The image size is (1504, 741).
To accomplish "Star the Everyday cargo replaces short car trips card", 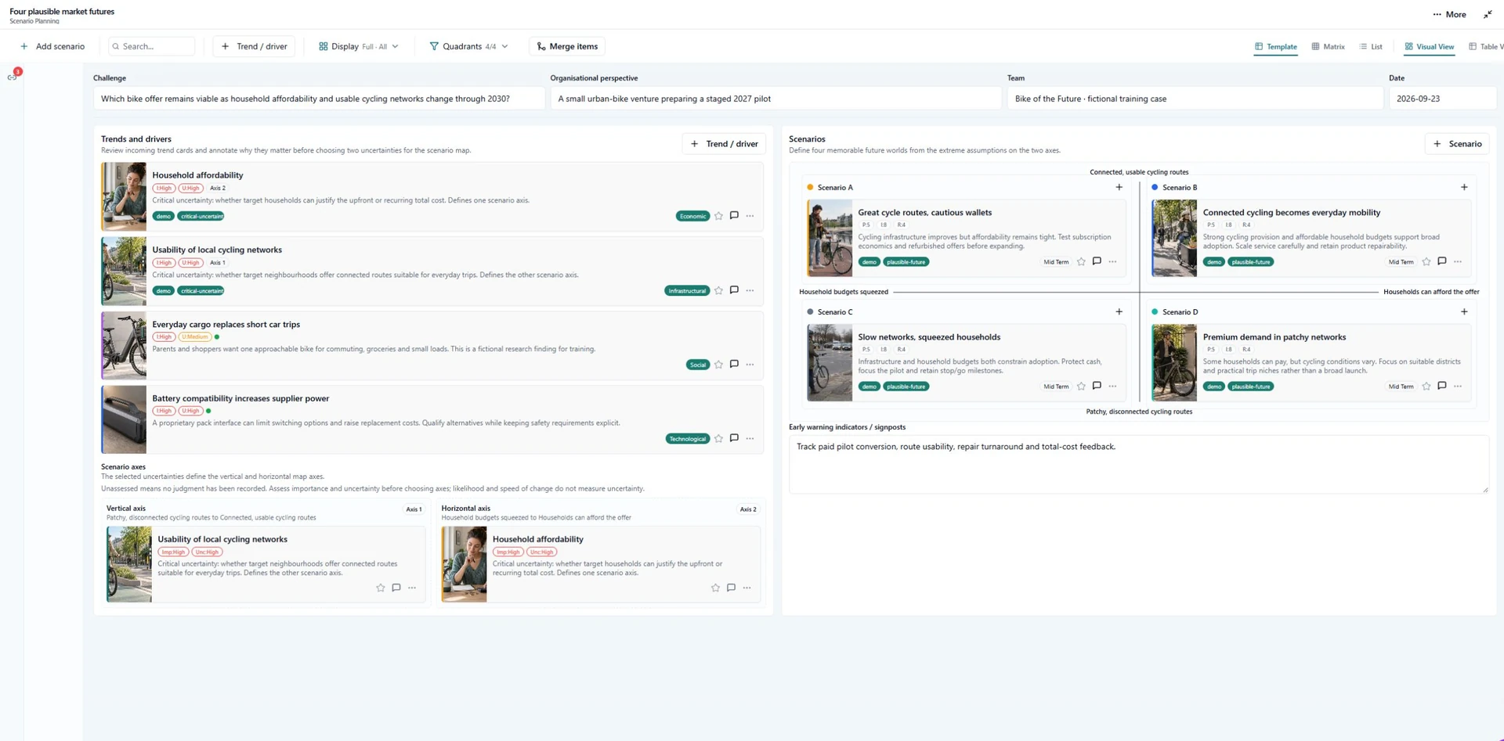I will pos(718,365).
